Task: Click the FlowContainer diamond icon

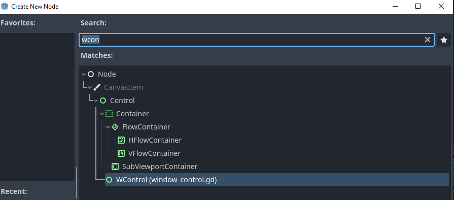Action: (x=115, y=127)
